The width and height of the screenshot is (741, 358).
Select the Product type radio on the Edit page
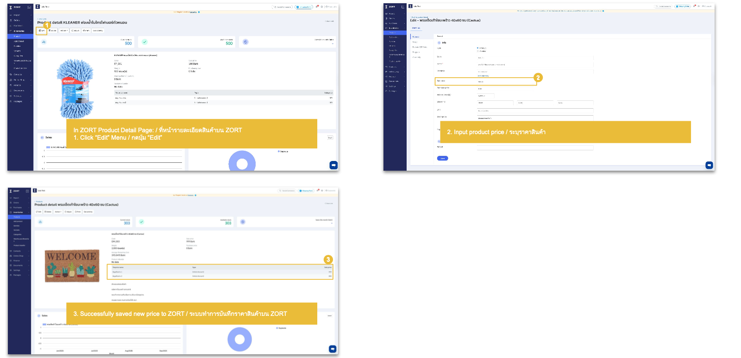(x=478, y=48)
